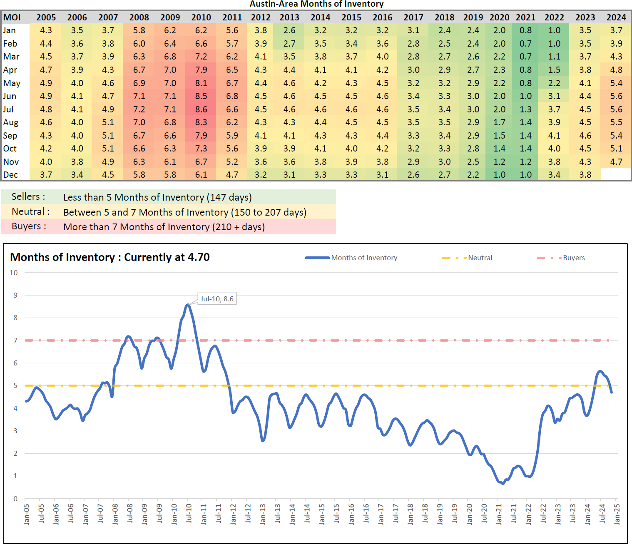
Task: Select the January 2005 cell showing 4.3
Action: pyautogui.click(x=46, y=30)
